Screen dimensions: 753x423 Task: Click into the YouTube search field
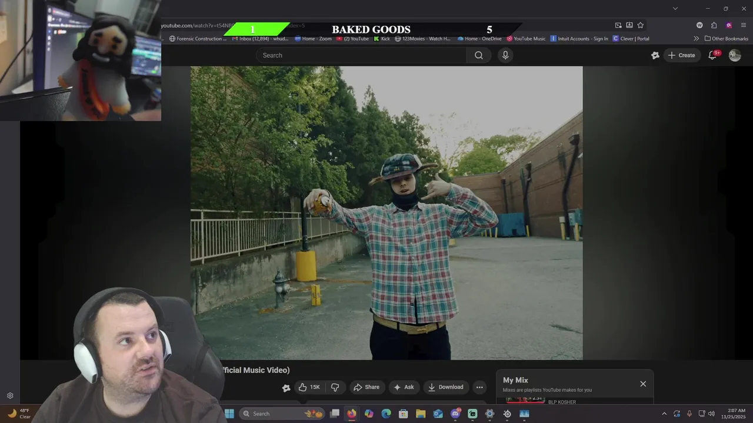[361, 55]
